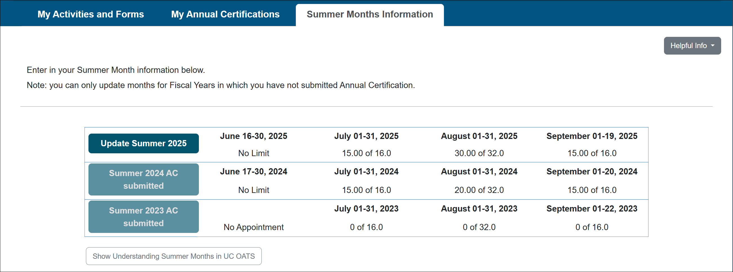Open My Annual Certifications tab

225,14
